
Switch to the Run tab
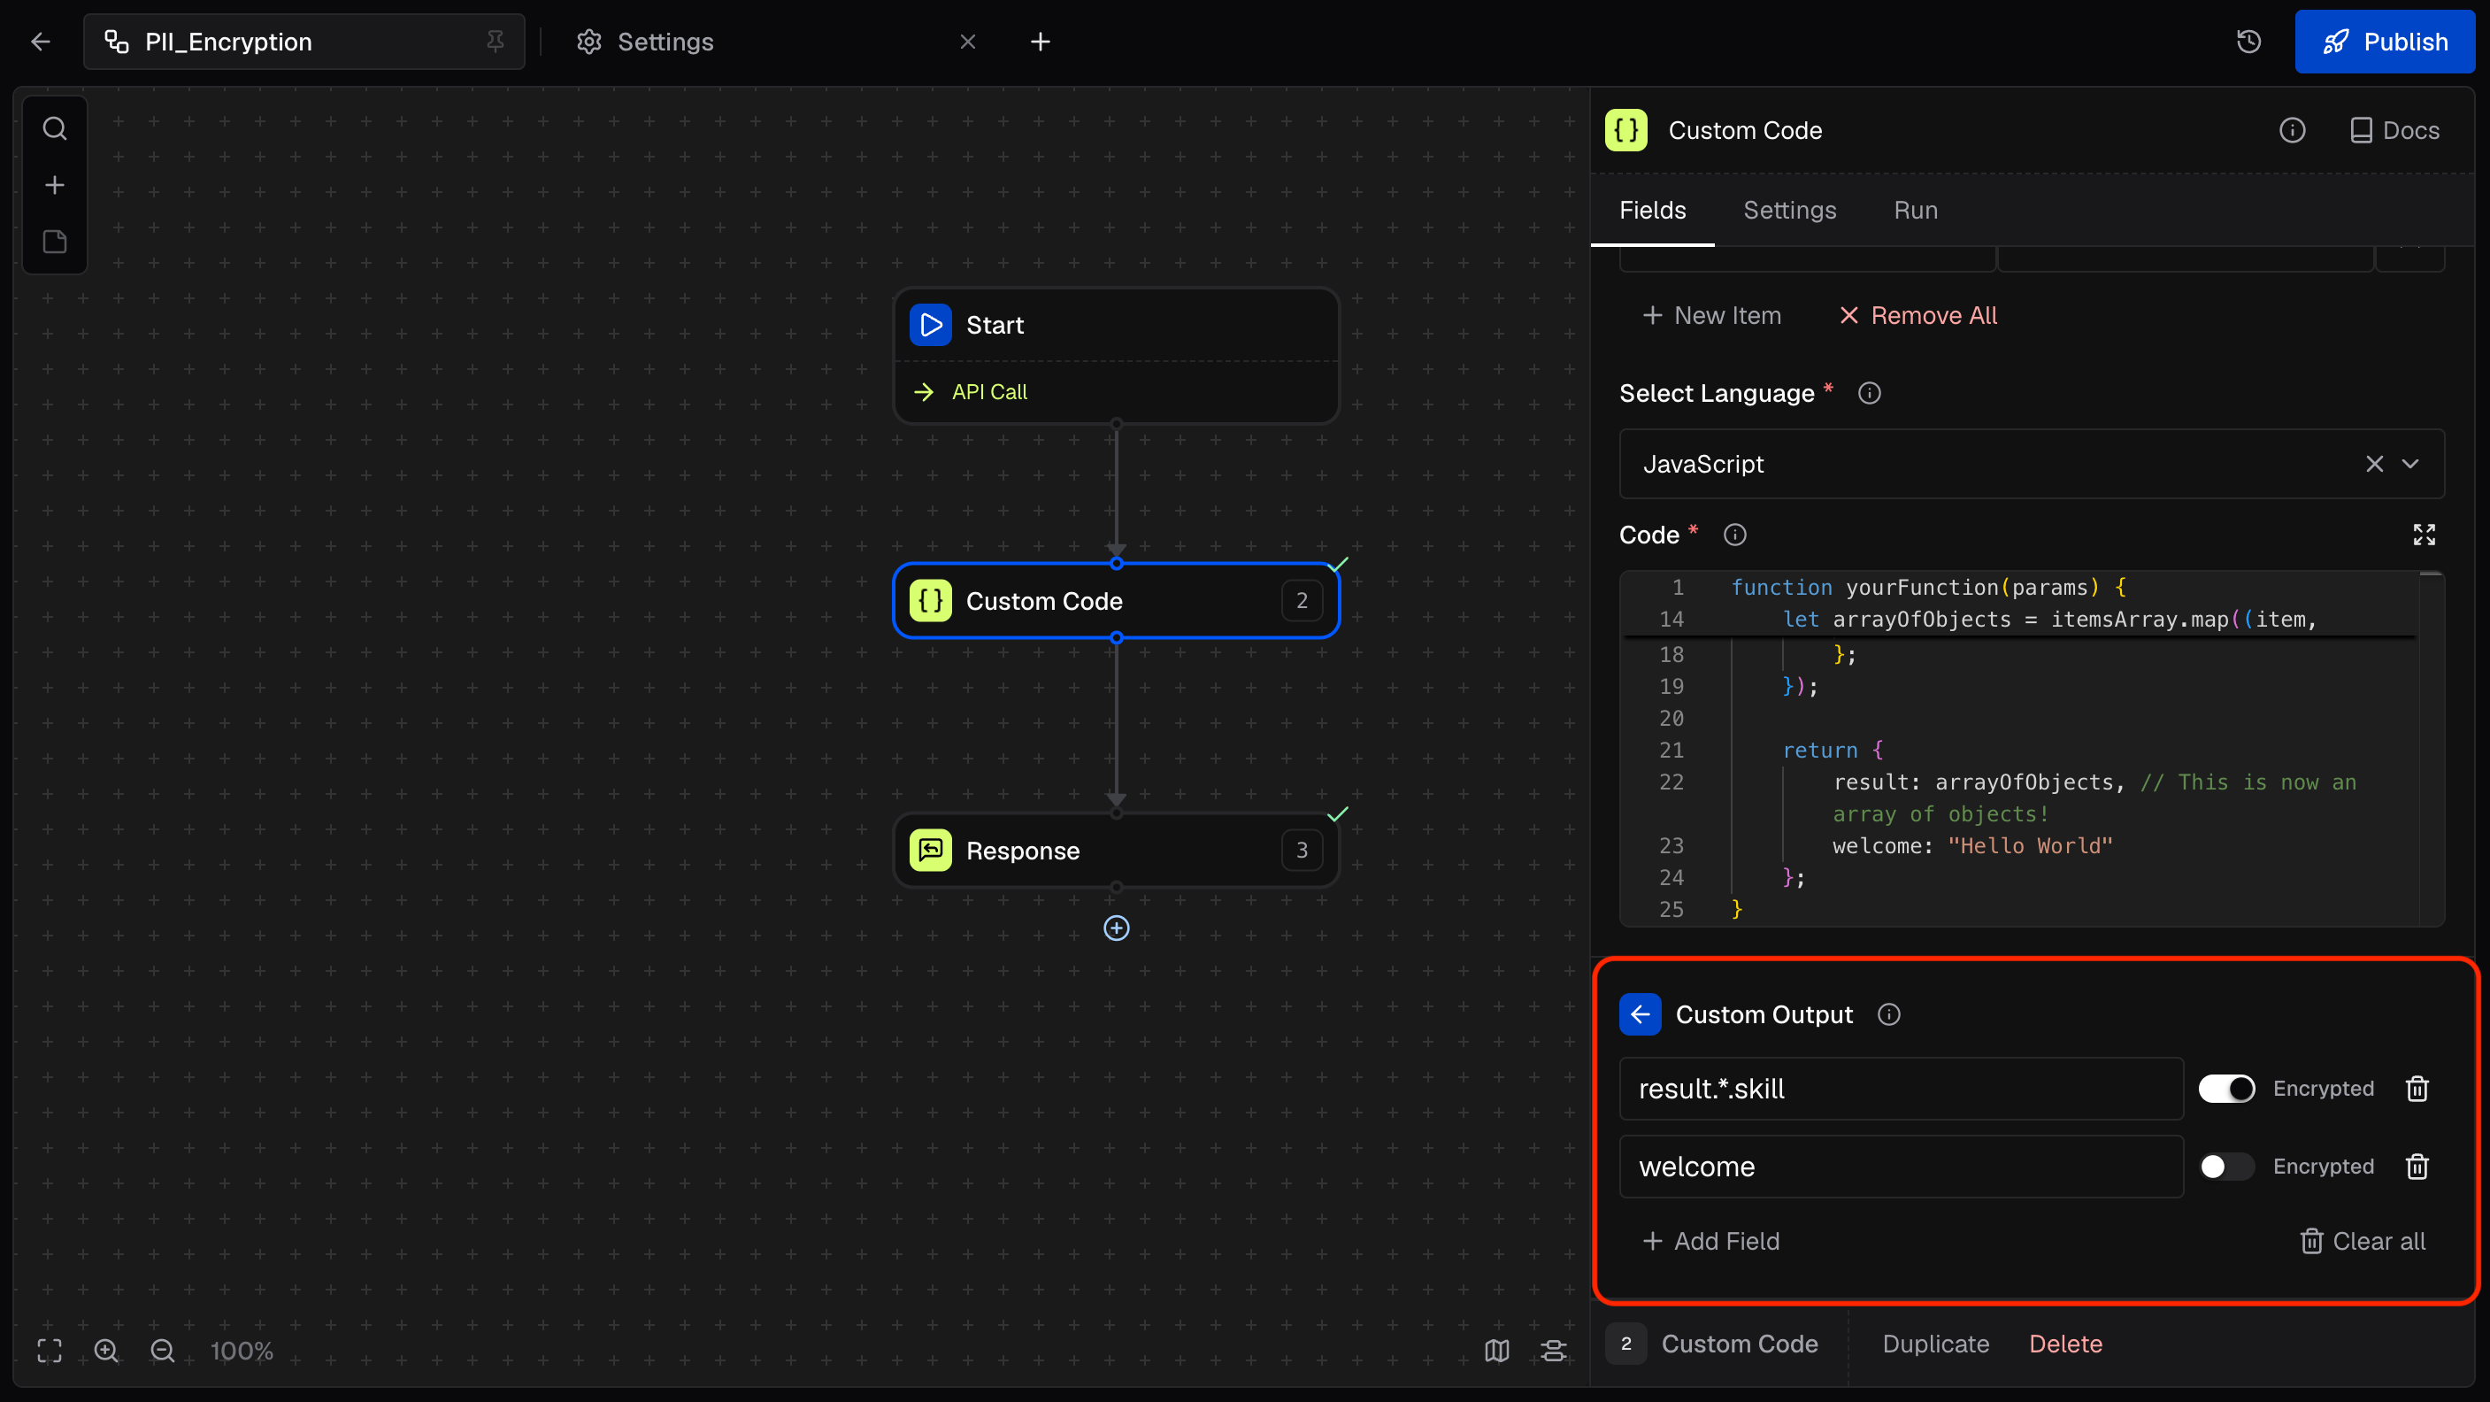1915,210
